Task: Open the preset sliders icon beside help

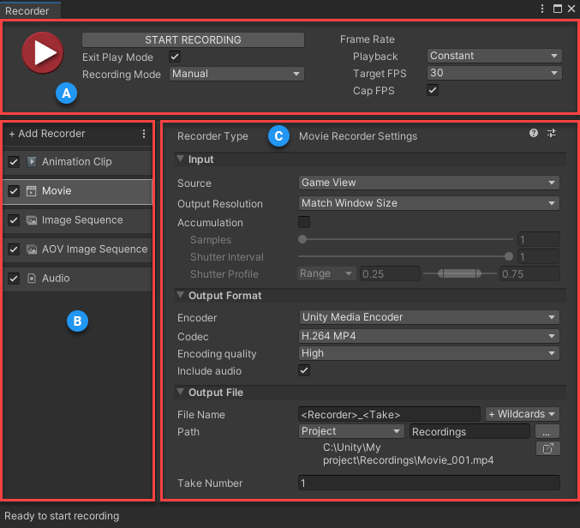Action: pos(552,133)
